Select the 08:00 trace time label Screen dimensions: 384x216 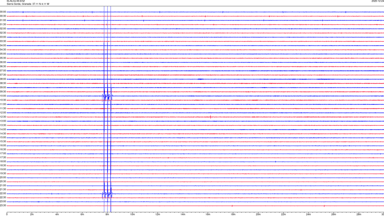click(3, 79)
